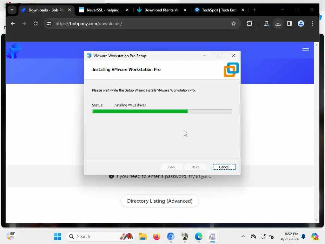Click the installation progress bar

(162, 112)
